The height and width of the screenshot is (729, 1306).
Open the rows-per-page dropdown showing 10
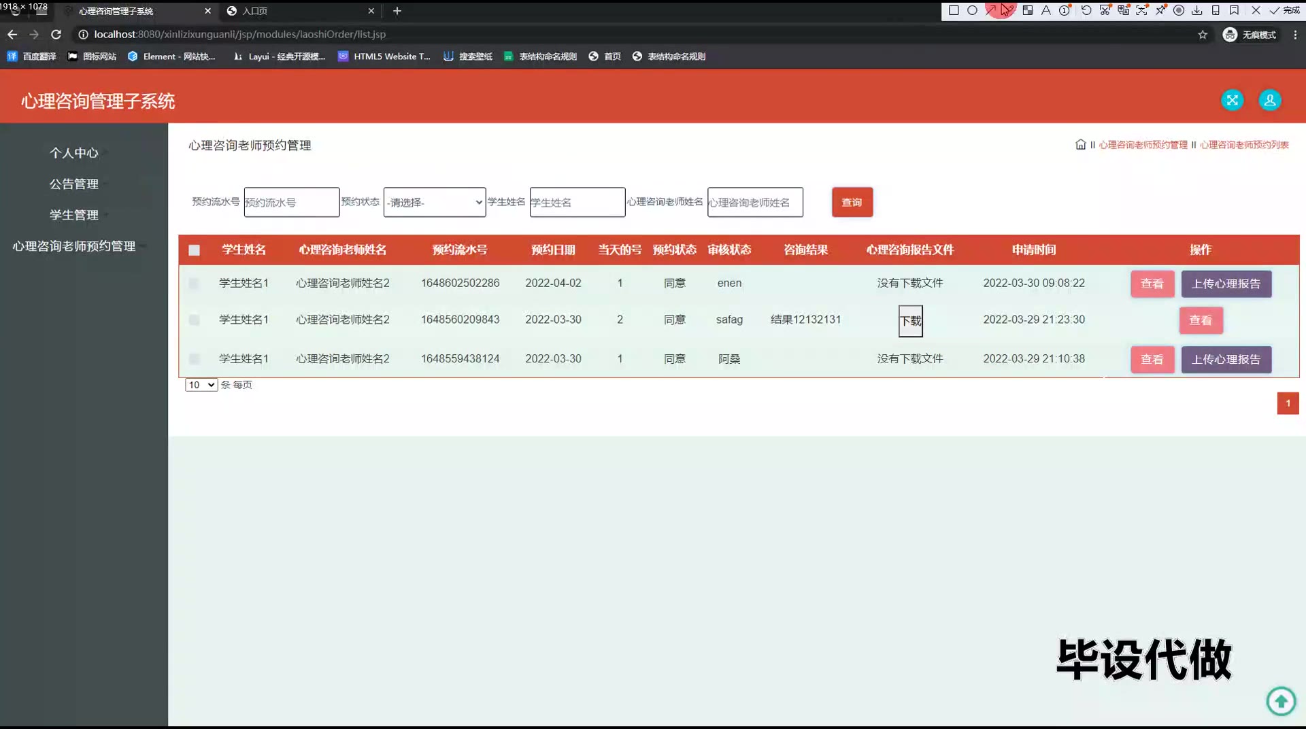click(201, 385)
